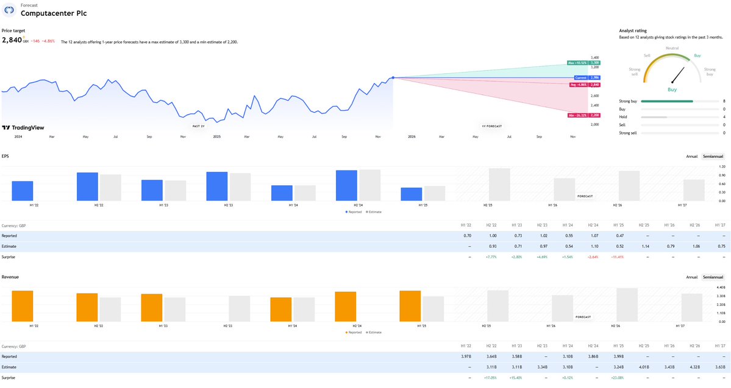Image resolution: width=731 pixels, height=388 pixels.
Task: Click the Current 2,986 price label
Action: coord(587,78)
